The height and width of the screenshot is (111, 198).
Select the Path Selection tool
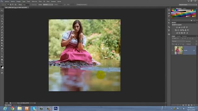coord(2,54)
